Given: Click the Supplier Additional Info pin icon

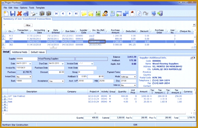Looking at the screenshot, I should 192,58.
